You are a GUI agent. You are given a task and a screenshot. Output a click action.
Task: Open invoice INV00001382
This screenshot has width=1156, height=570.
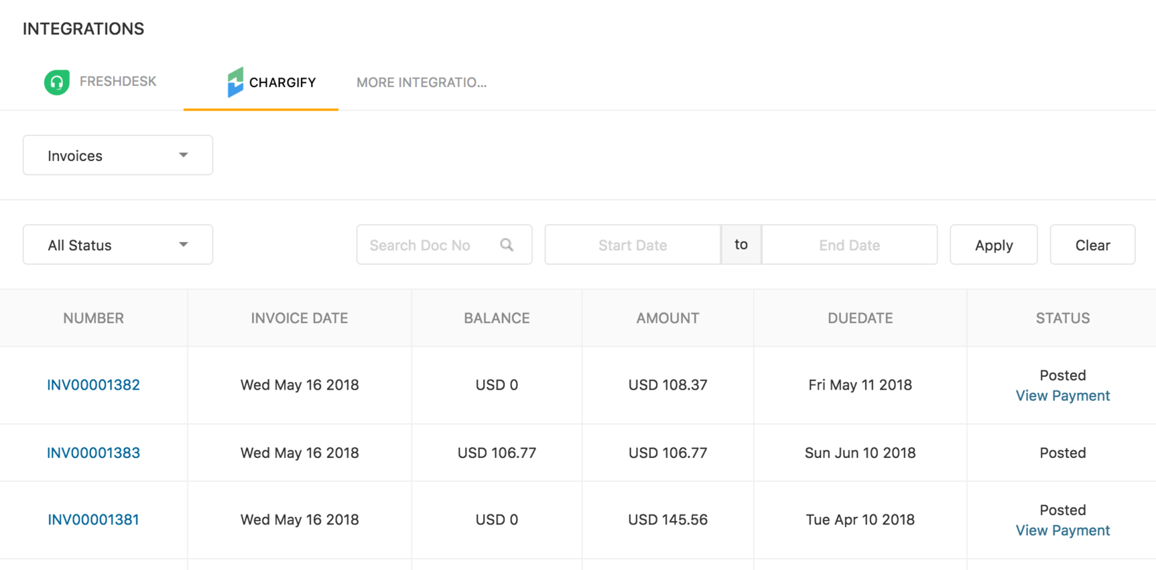point(93,385)
